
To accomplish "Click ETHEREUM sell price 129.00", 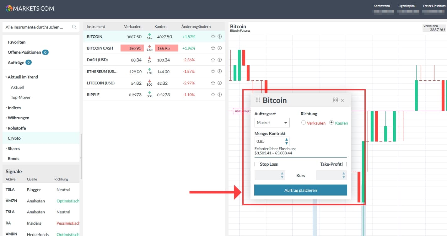I will point(135,72).
